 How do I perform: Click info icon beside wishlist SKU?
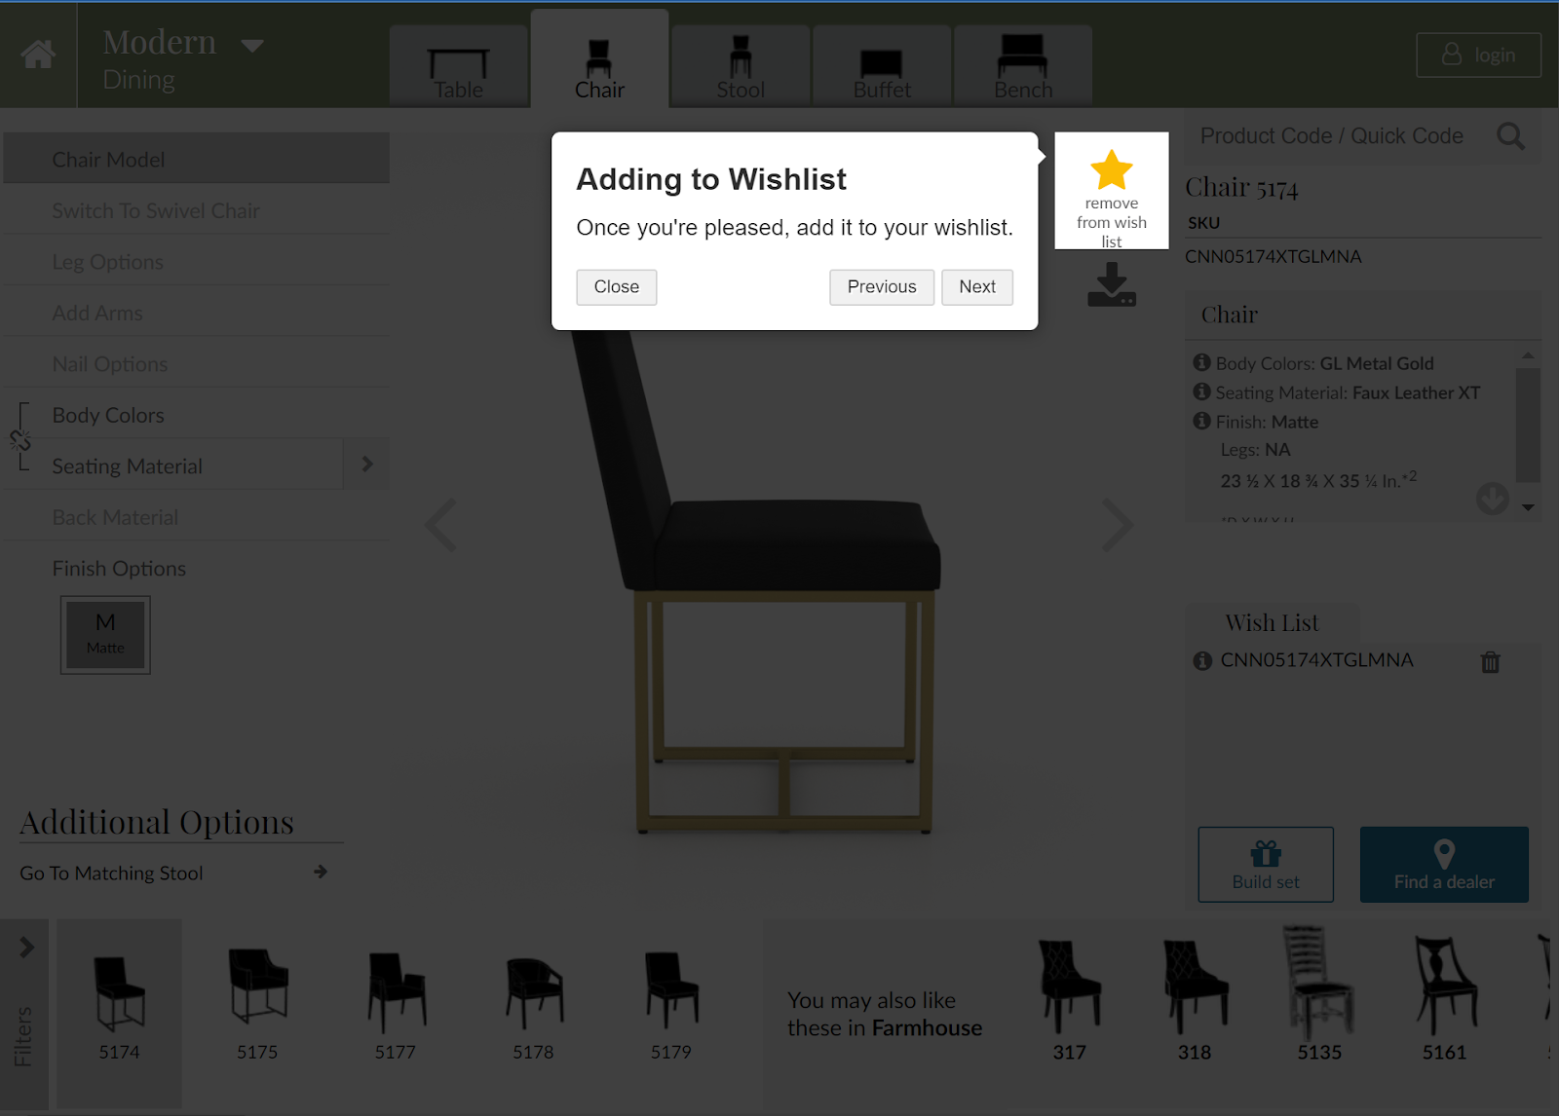(1202, 660)
